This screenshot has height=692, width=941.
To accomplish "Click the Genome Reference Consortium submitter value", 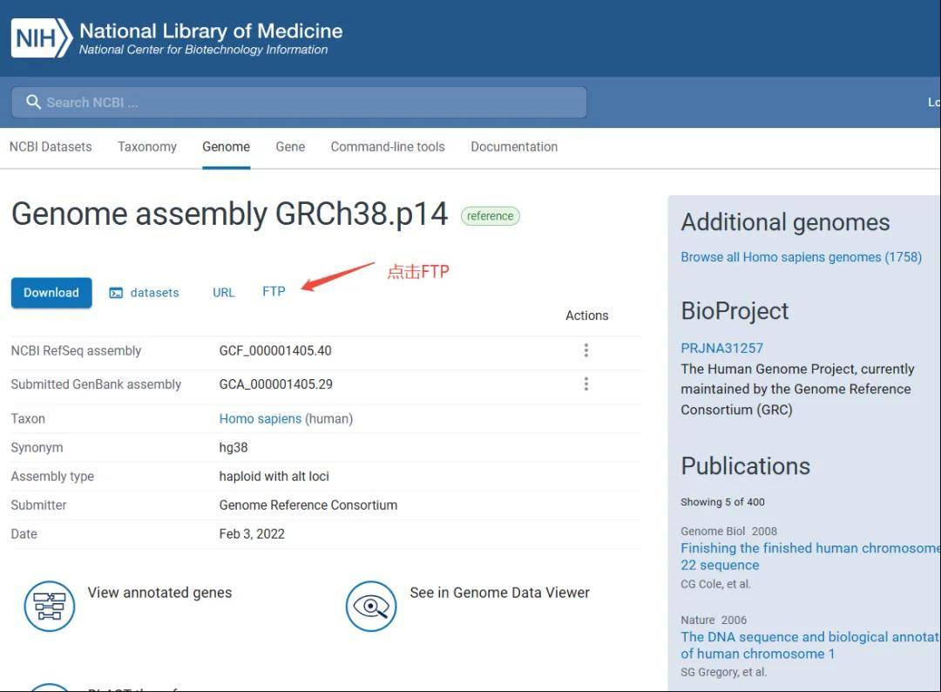I will coord(308,505).
